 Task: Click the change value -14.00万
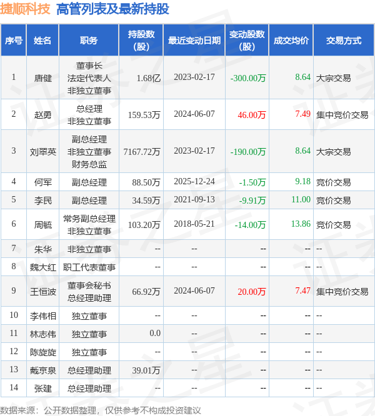pyautogui.click(x=250, y=225)
